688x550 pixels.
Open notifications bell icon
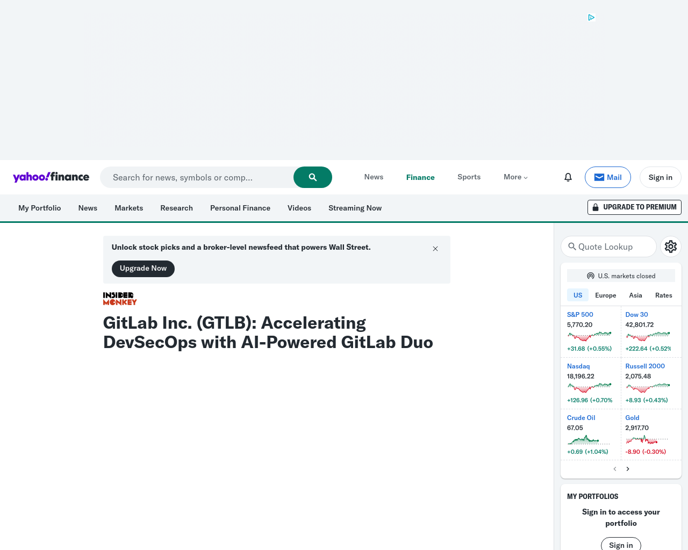[x=568, y=177]
